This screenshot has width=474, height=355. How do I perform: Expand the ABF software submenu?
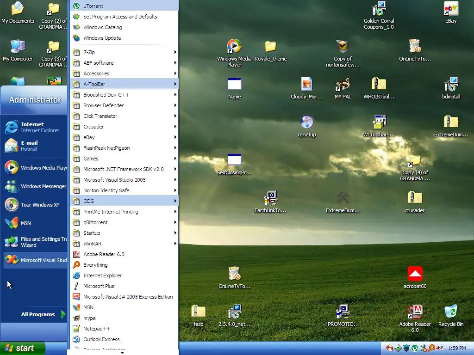pos(124,63)
